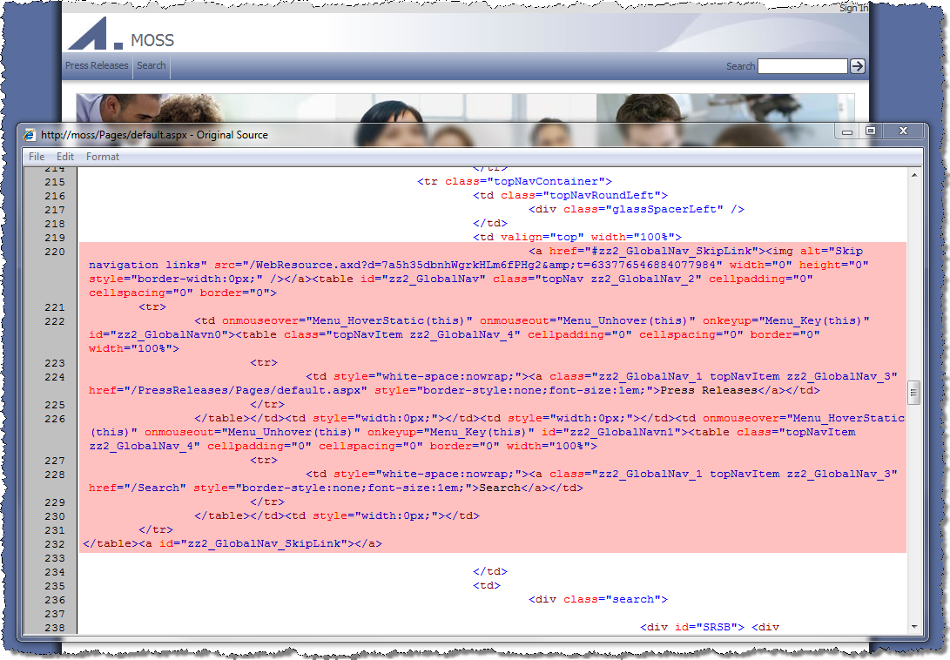Click the MOSS site logo icon
The width and height of the screenshot is (950, 660).
coord(95,34)
